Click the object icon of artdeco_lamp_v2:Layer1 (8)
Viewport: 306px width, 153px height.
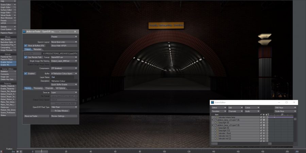pyautogui.click(x=216, y=120)
